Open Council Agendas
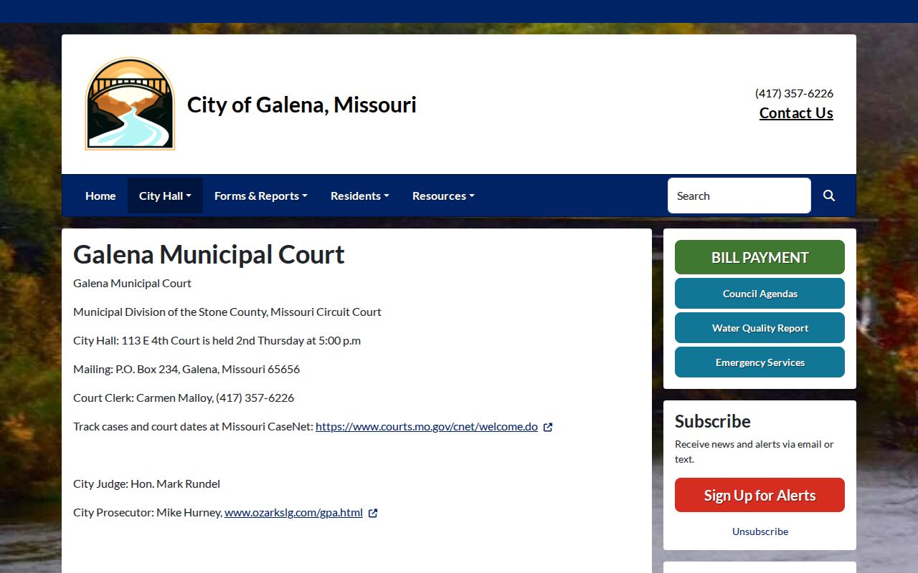This screenshot has height=573, width=918. pyautogui.click(x=760, y=294)
